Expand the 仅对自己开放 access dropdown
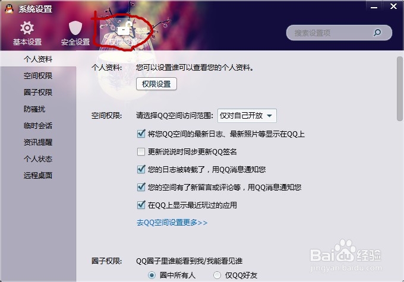This screenshot has height=282, width=404. (x=247, y=116)
